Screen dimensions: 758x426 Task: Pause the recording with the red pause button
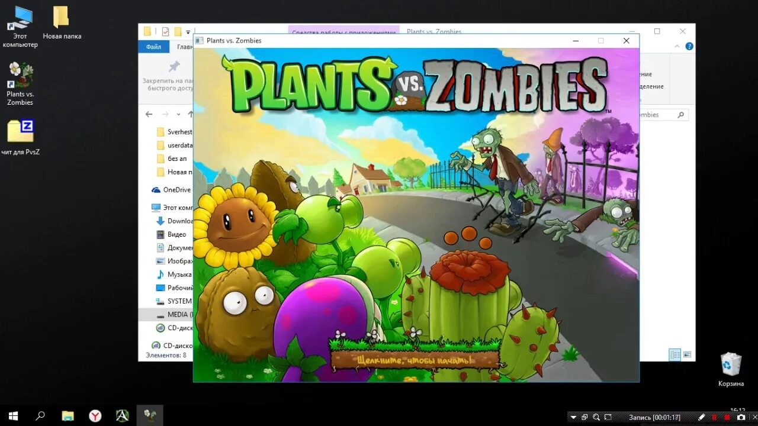[715, 417]
